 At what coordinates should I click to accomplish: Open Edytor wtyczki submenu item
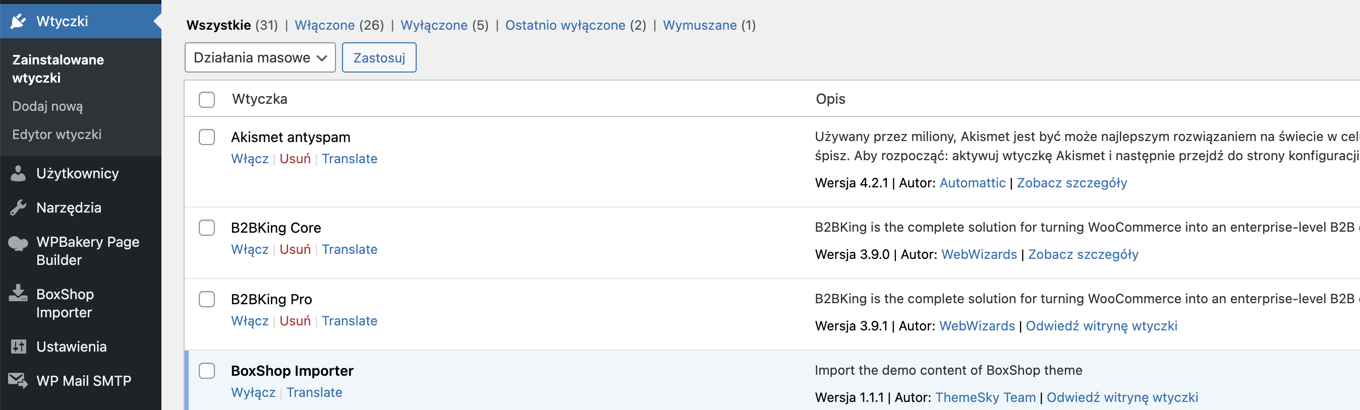57,134
